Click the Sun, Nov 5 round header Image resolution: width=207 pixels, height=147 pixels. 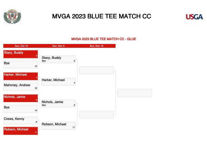58,46
